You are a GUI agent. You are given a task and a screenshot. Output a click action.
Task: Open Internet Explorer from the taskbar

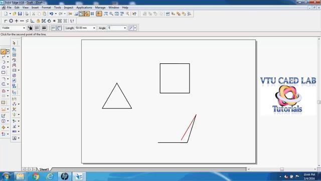tap(50, 176)
